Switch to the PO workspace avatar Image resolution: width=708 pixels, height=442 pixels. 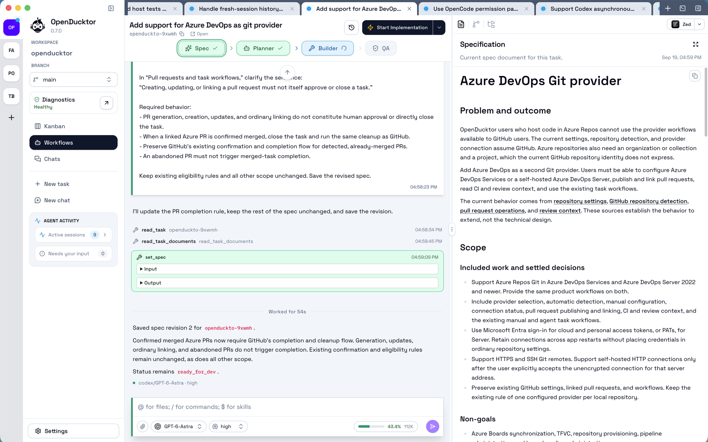[11, 73]
